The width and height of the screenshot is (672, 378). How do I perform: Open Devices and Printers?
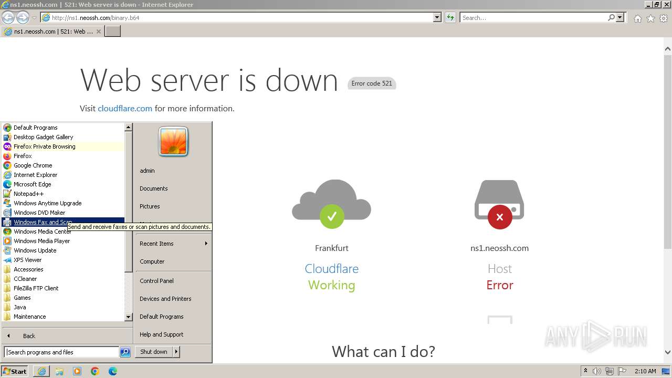[173, 299]
